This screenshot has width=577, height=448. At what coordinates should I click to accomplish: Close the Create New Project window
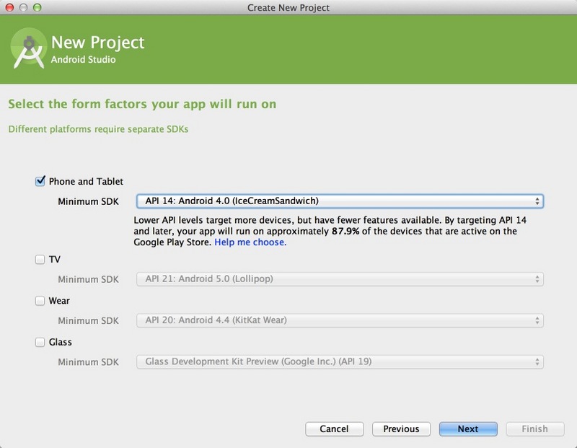pyautogui.click(x=9, y=8)
